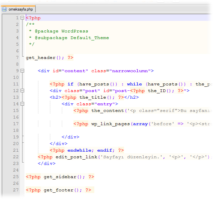Click line number 22 in the margin
Screen dimensions: 213x199
tap(16, 157)
